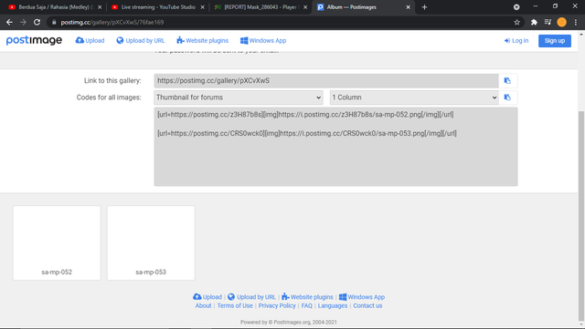The width and height of the screenshot is (585, 329).
Task: Click the footer Windows App link
Action: click(x=362, y=297)
